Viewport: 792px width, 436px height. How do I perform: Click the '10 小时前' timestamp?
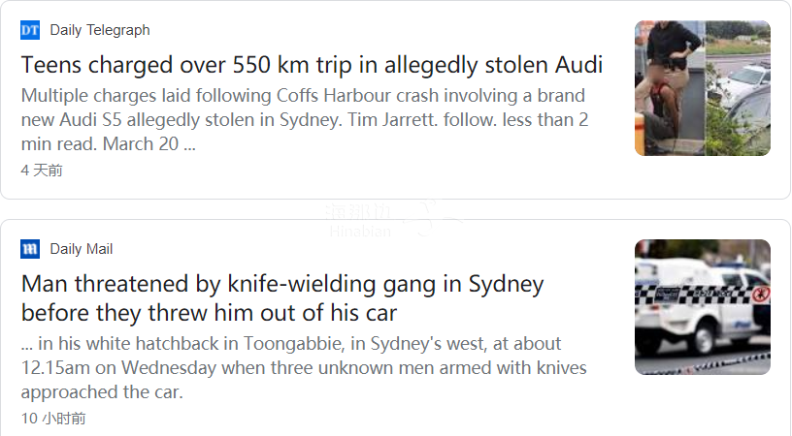click(x=53, y=419)
